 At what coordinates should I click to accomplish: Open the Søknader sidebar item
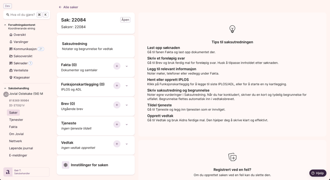[x=21, y=63]
